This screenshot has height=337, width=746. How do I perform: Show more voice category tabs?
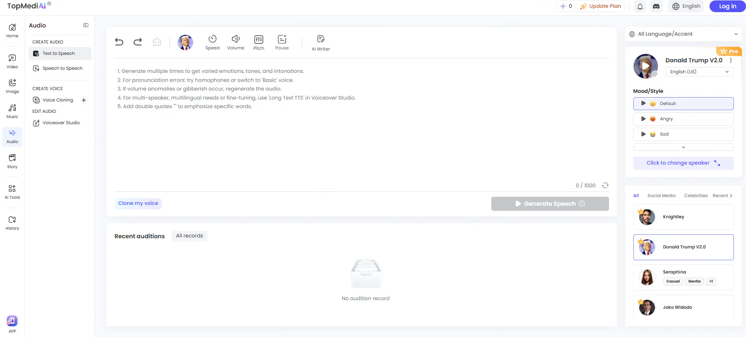pos(731,196)
